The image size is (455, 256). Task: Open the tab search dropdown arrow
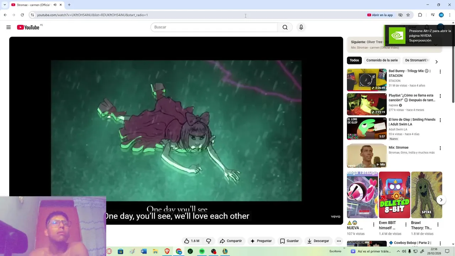click(x=4, y=5)
